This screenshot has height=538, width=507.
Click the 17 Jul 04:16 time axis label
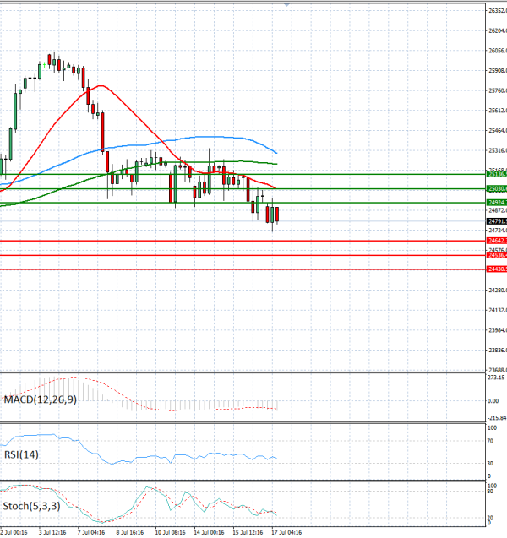pos(287,532)
